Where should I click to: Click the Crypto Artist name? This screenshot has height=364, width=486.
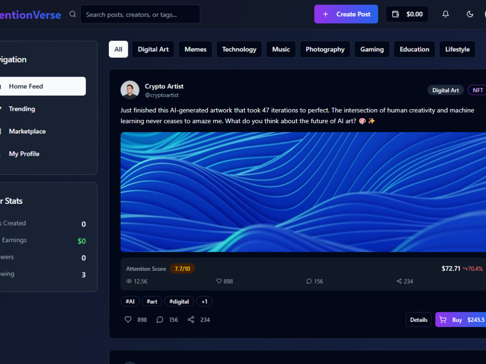click(x=164, y=86)
